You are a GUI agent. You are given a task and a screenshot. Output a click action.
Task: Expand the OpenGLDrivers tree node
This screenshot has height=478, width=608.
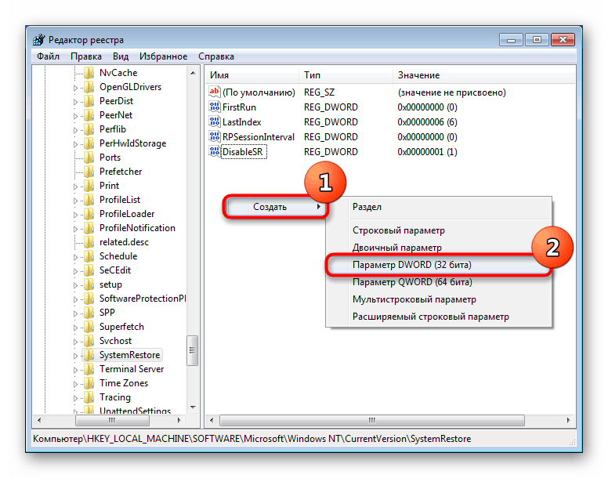76,88
